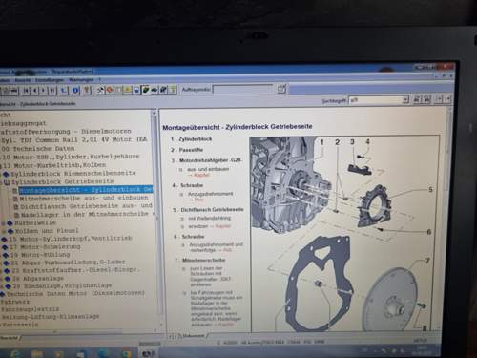
Task: Click list item '5 - Dichtflansch Getriebeseite'
Action: coord(208,210)
